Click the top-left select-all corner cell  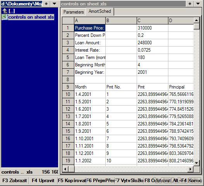coord(68,21)
